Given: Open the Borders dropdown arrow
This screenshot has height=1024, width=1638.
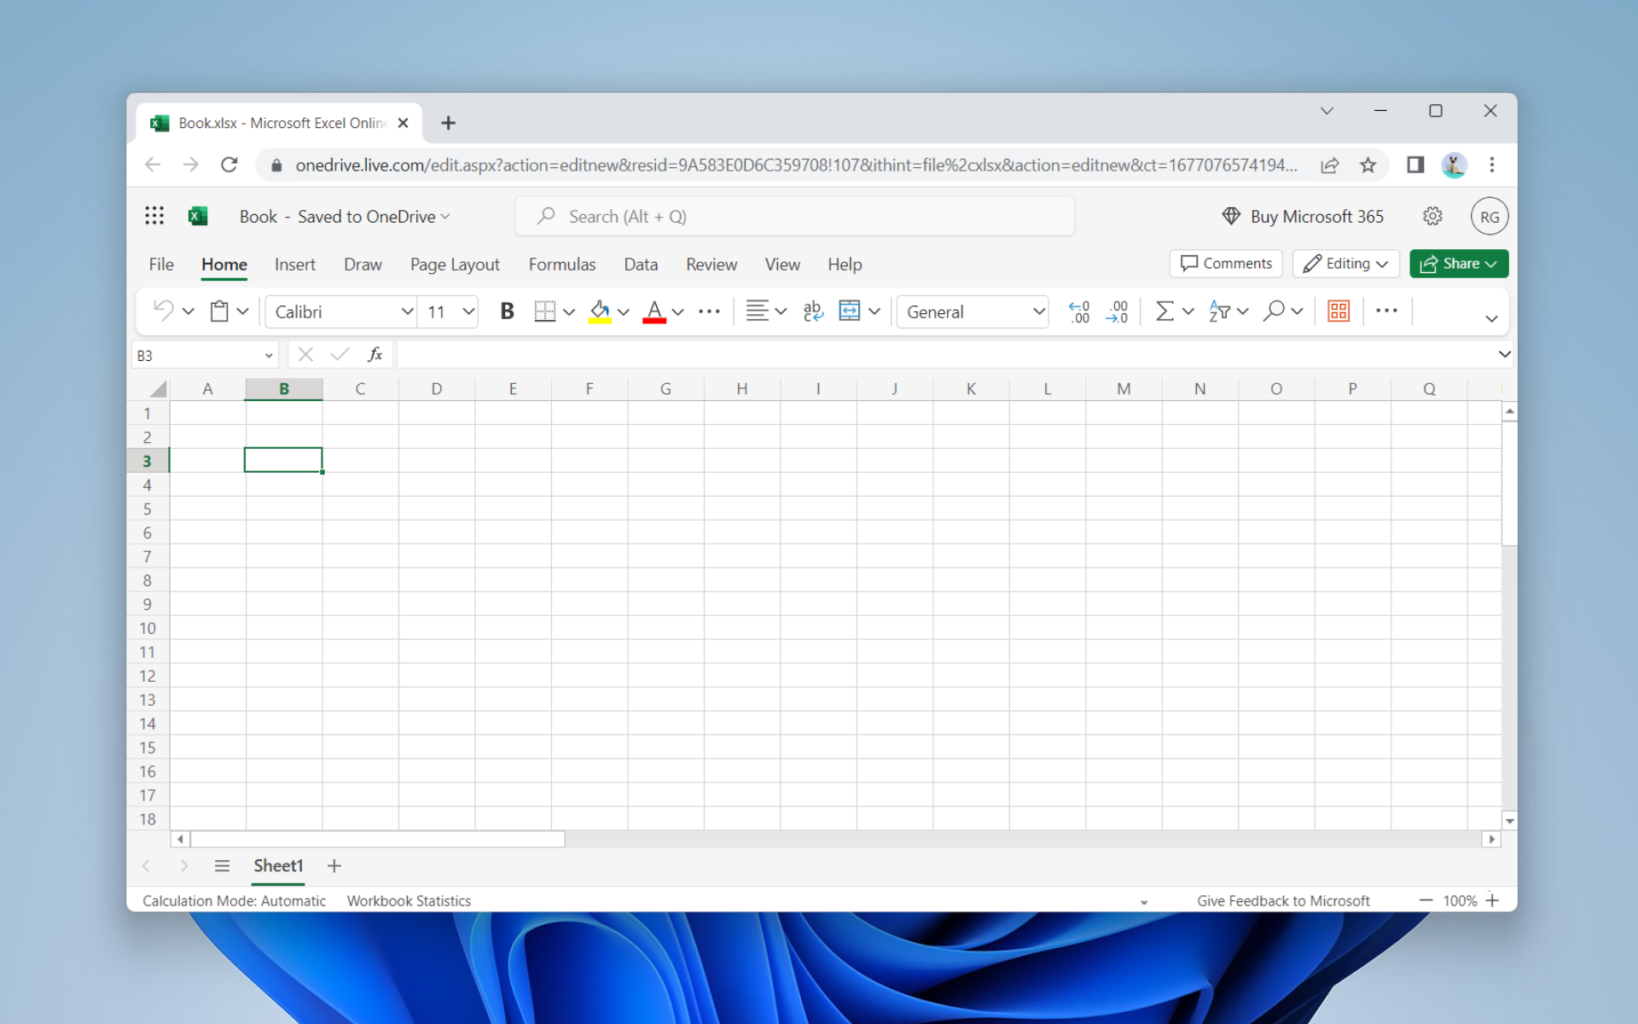Looking at the screenshot, I should pos(569,311).
